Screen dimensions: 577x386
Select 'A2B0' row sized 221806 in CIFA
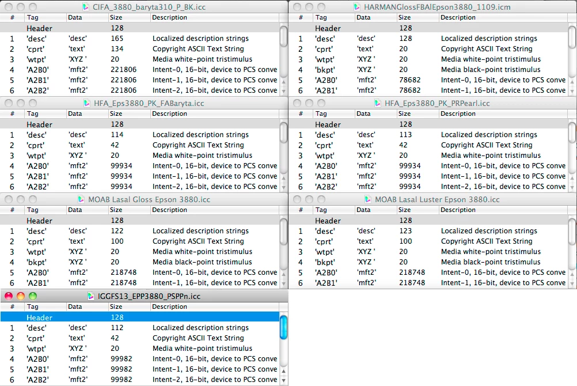pyautogui.click(x=140, y=69)
